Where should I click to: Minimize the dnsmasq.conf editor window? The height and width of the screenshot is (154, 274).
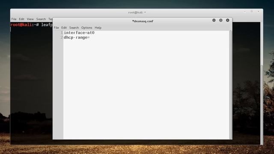214,20
